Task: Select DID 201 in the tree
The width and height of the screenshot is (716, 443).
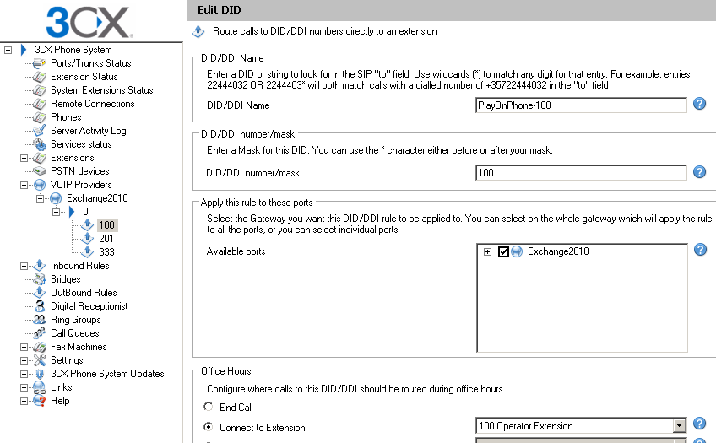Action: 106,239
